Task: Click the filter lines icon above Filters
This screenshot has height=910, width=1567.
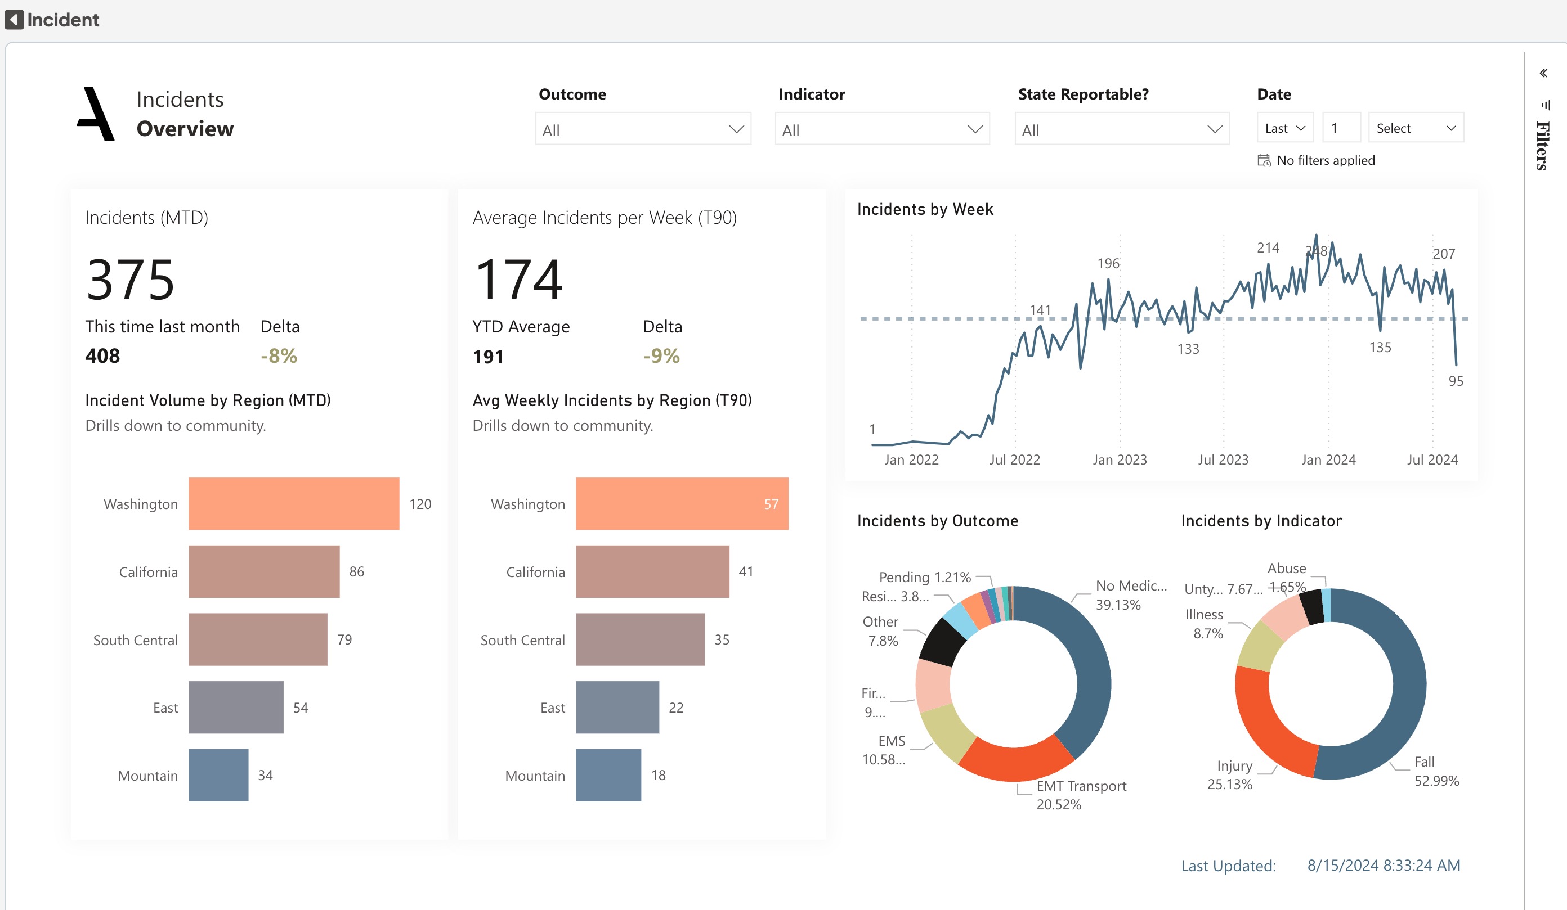Action: tap(1545, 105)
